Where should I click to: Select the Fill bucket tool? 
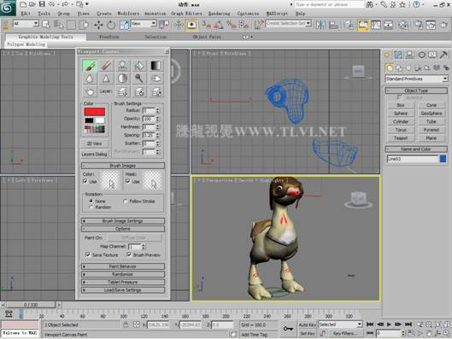(139, 66)
